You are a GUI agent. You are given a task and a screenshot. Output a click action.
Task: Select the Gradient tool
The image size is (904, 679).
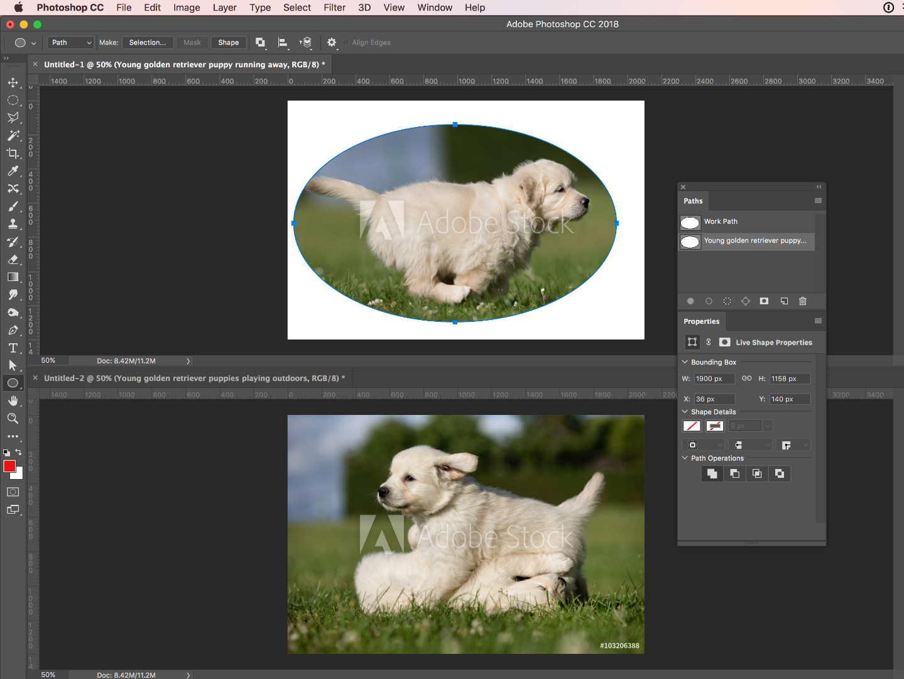[x=13, y=277]
